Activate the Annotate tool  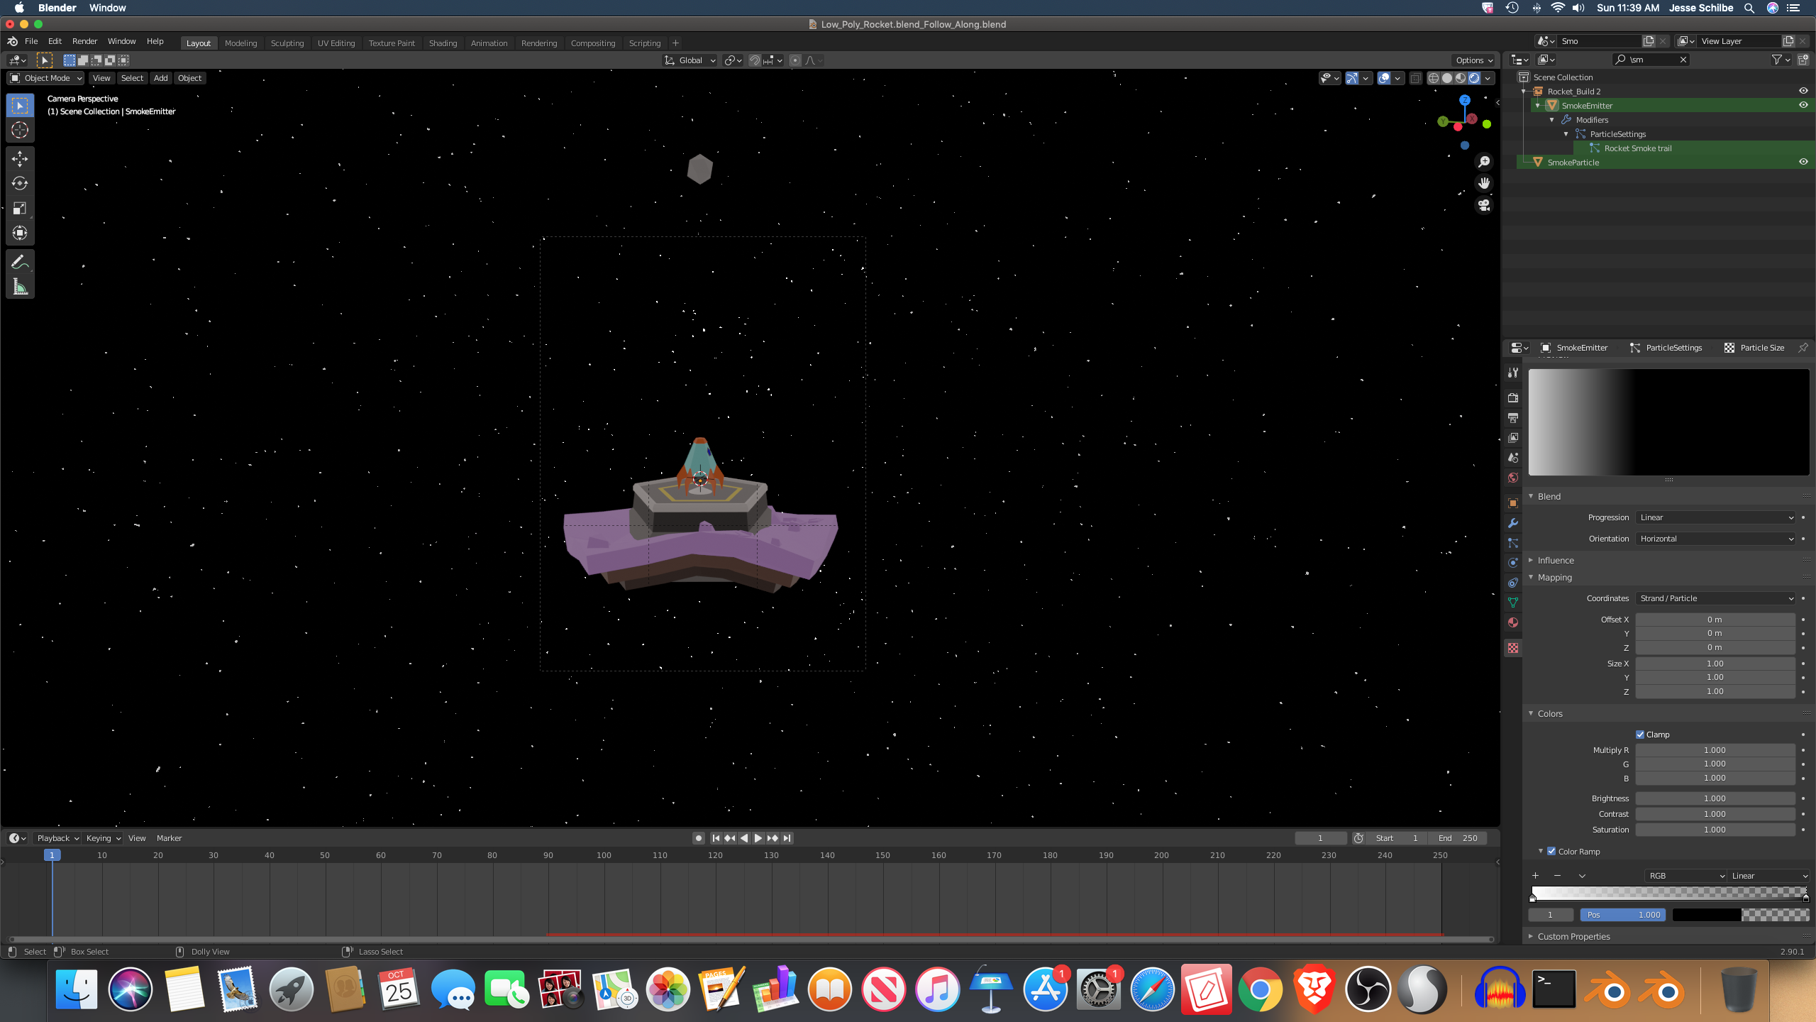pos(20,263)
